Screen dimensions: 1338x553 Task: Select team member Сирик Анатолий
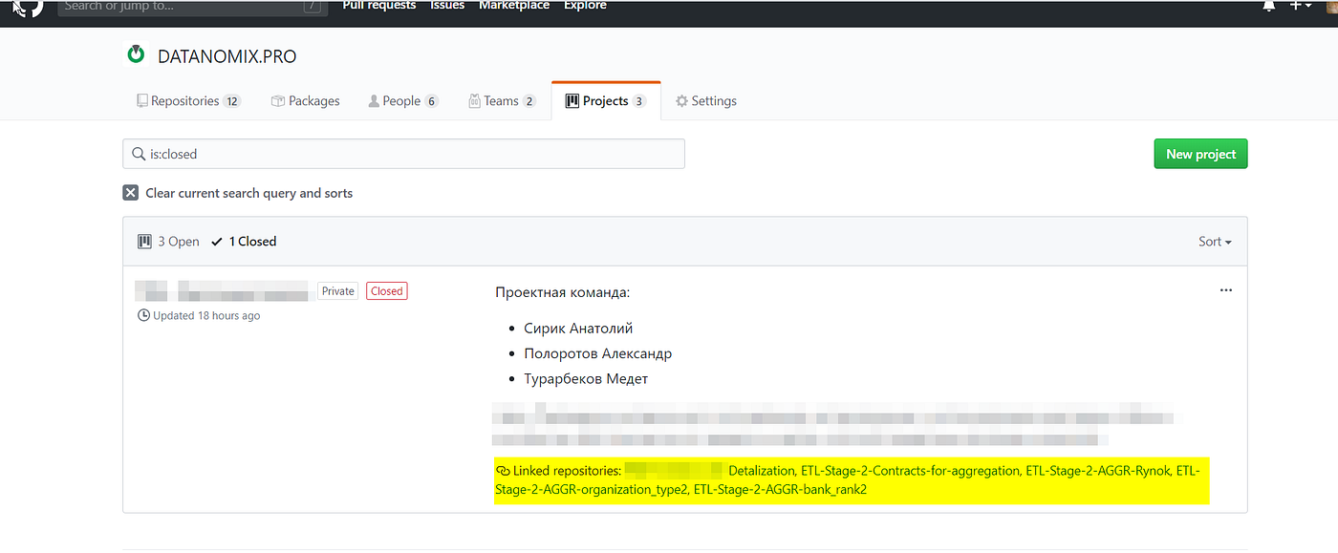(x=578, y=329)
